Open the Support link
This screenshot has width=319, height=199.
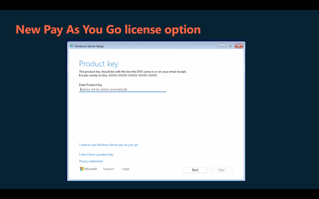tap(109, 169)
